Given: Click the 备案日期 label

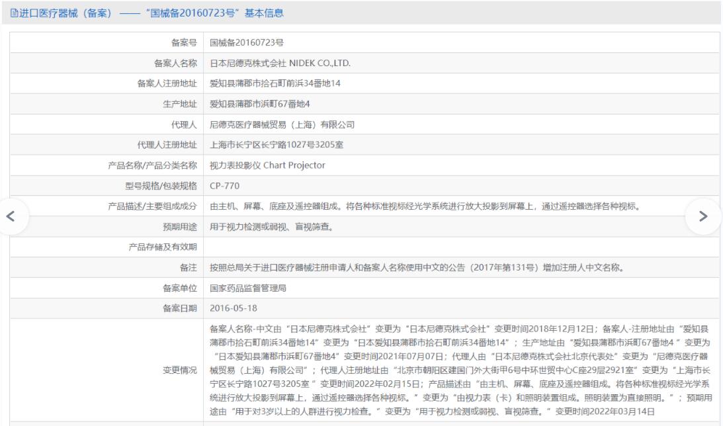Looking at the screenshot, I should (180, 308).
